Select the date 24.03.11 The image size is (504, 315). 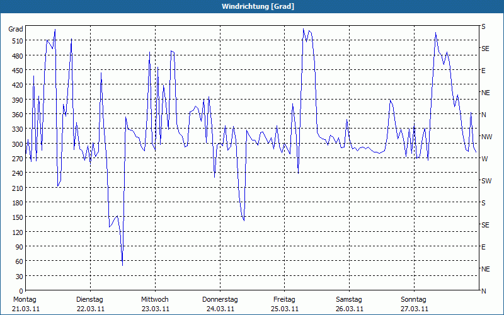coord(220,309)
